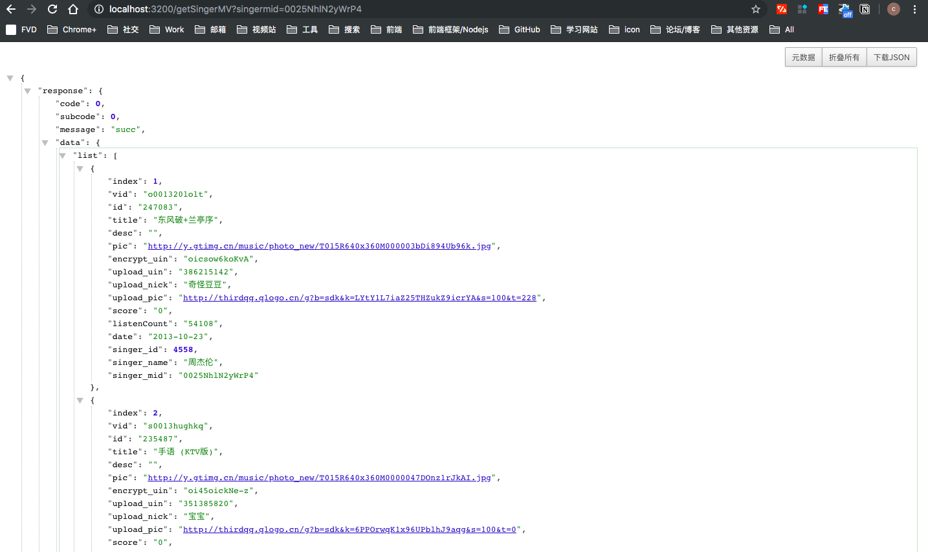Screen dimensions: 928x552
Task: Open the 东风破 pic URL link
Action: pyautogui.click(x=319, y=246)
